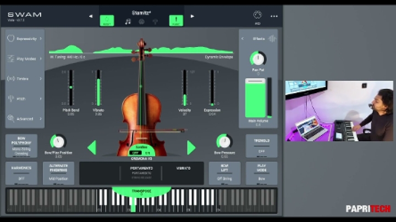
Task: Click the Advanced gear-search icon
Action: coord(10,118)
